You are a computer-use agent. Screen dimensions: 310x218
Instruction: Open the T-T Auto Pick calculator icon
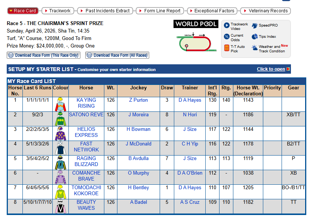tap(227, 48)
